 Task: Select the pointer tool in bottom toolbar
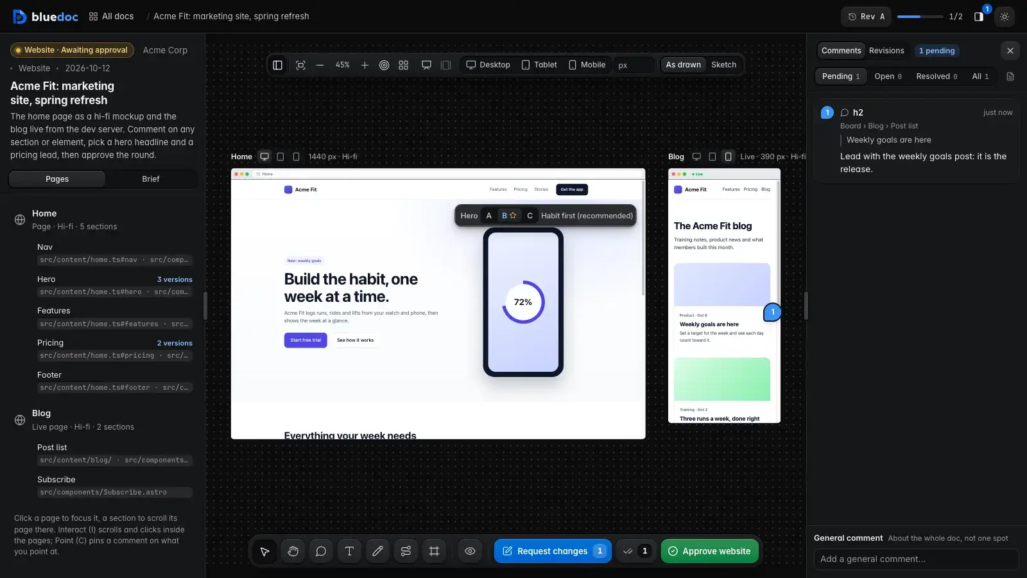tap(264, 551)
